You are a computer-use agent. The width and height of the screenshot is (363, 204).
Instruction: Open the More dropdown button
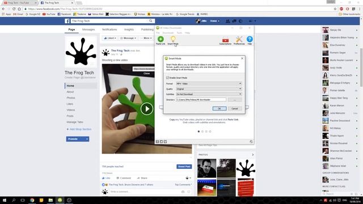[x=146, y=38]
